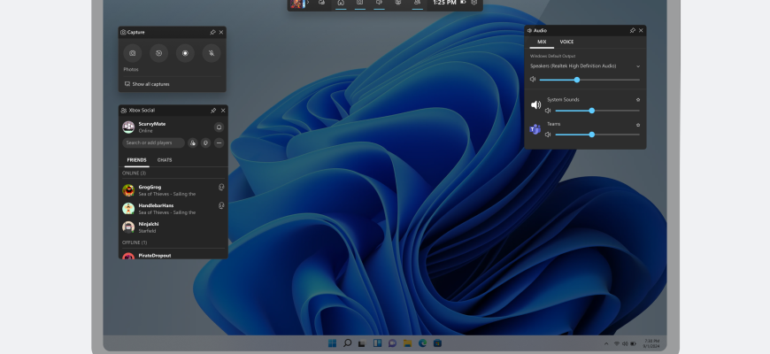Switch to the FRIENDS tab

click(x=136, y=160)
